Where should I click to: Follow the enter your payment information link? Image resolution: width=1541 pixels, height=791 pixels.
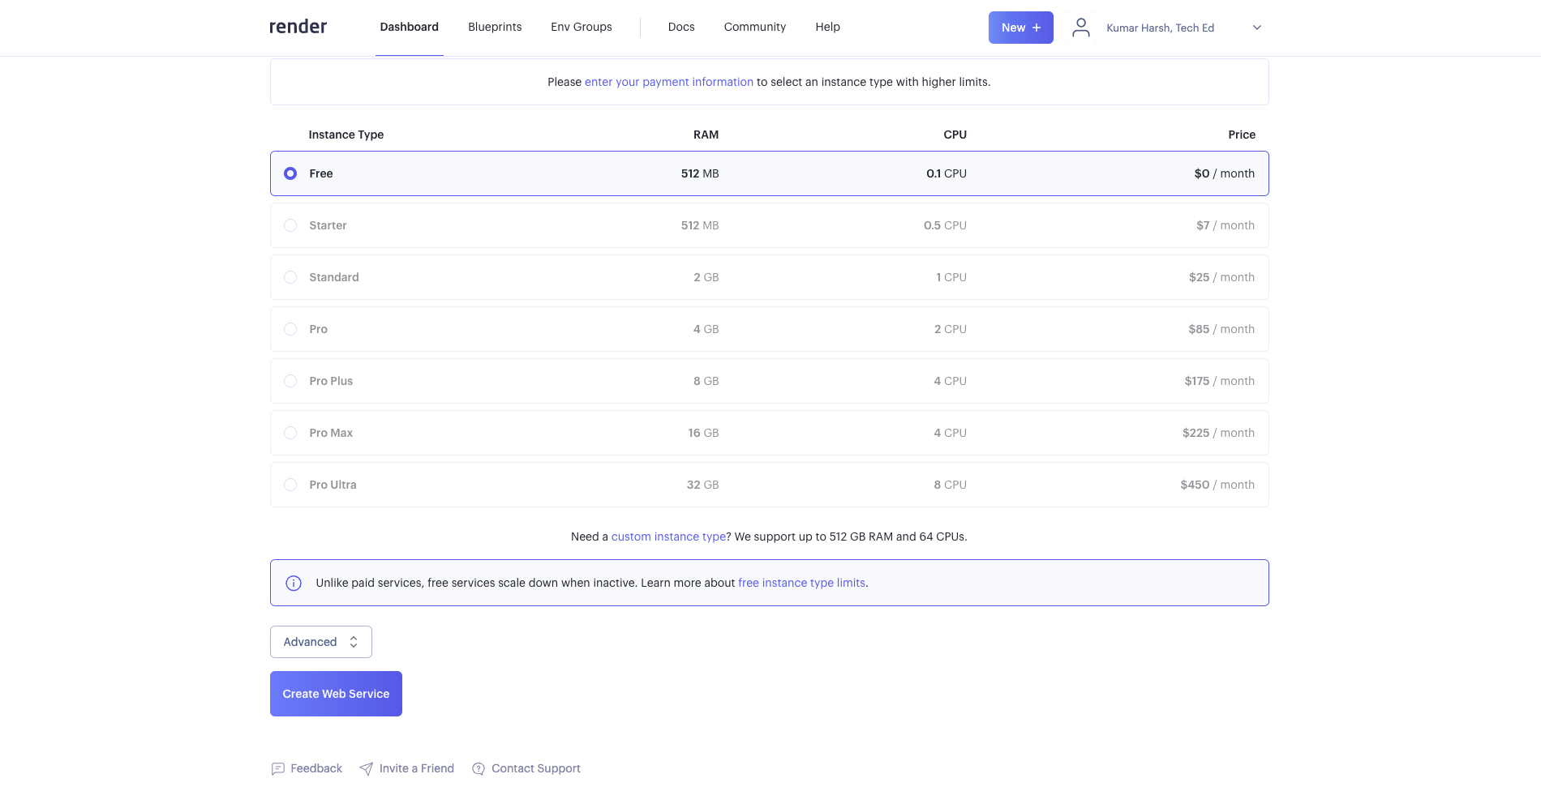click(x=668, y=82)
